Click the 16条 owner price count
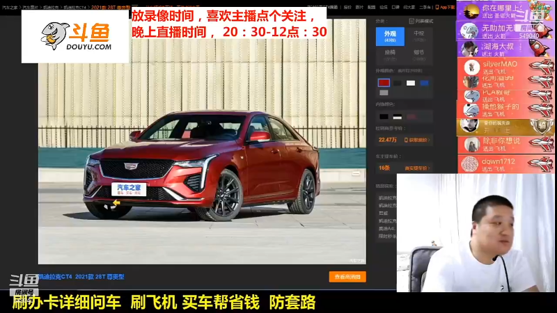Screen dimensions: 557x313 [x=384, y=168]
